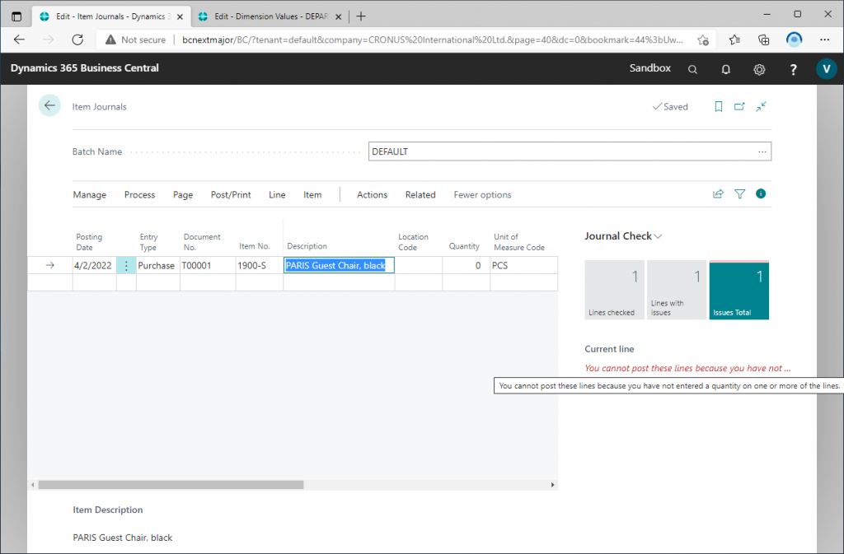Click the back arrow beside Item Journals
The image size is (844, 554).
(x=49, y=105)
